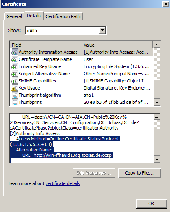Close the Certificate dialog window
The image size is (170, 212).
pyautogui.click(x=166, y=4)
